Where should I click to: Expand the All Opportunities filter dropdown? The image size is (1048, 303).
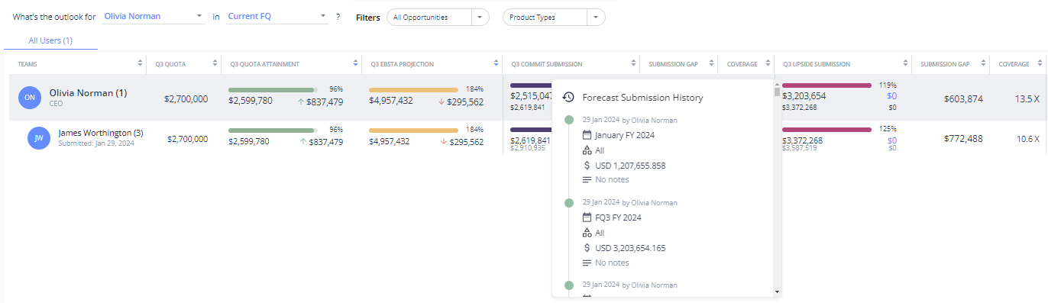[438, 17]
